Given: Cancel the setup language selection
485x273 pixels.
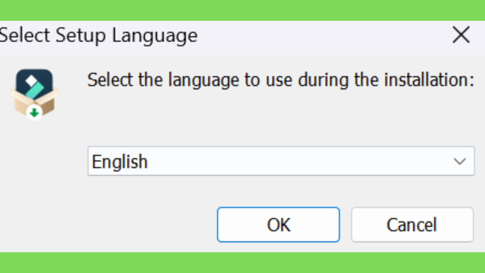Looking at the screenshot, I should 413,225.
